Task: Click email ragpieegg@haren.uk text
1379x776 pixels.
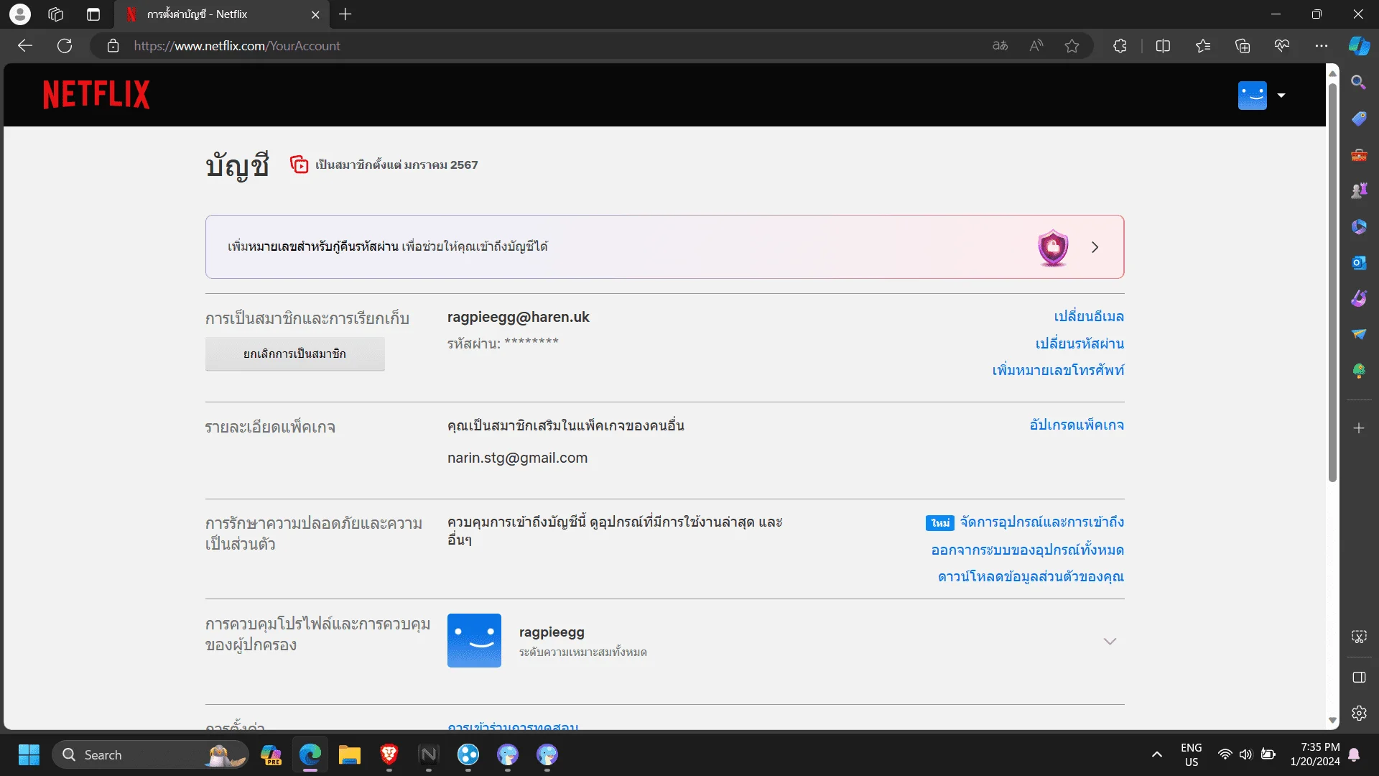Action: coord(518,317)
